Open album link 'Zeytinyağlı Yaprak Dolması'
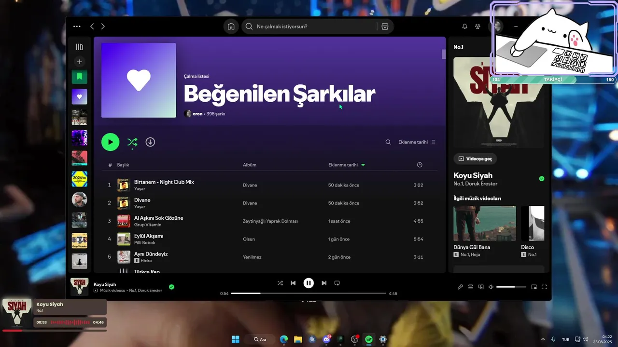The height and width of the screenshot is (347, 618). (x=270, y=221)
